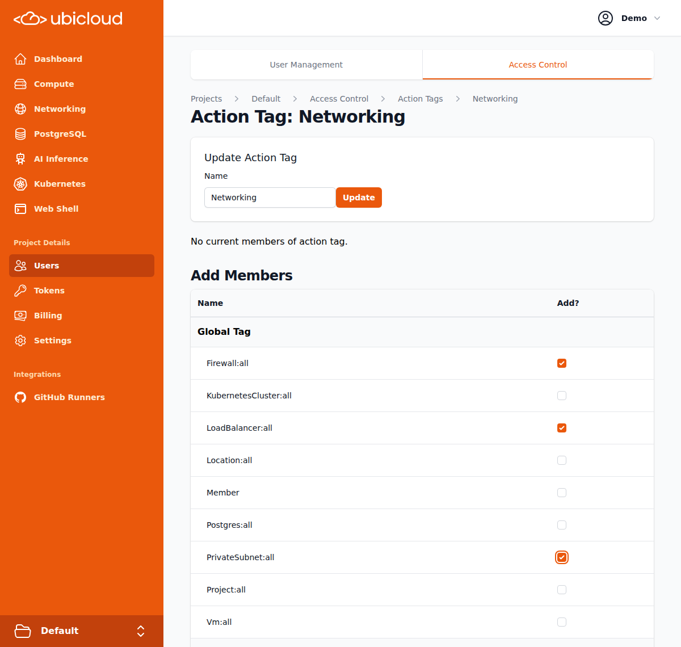Click the Postgres:all row label
This screenshot has height=647, width=681.
click(229, 525)
